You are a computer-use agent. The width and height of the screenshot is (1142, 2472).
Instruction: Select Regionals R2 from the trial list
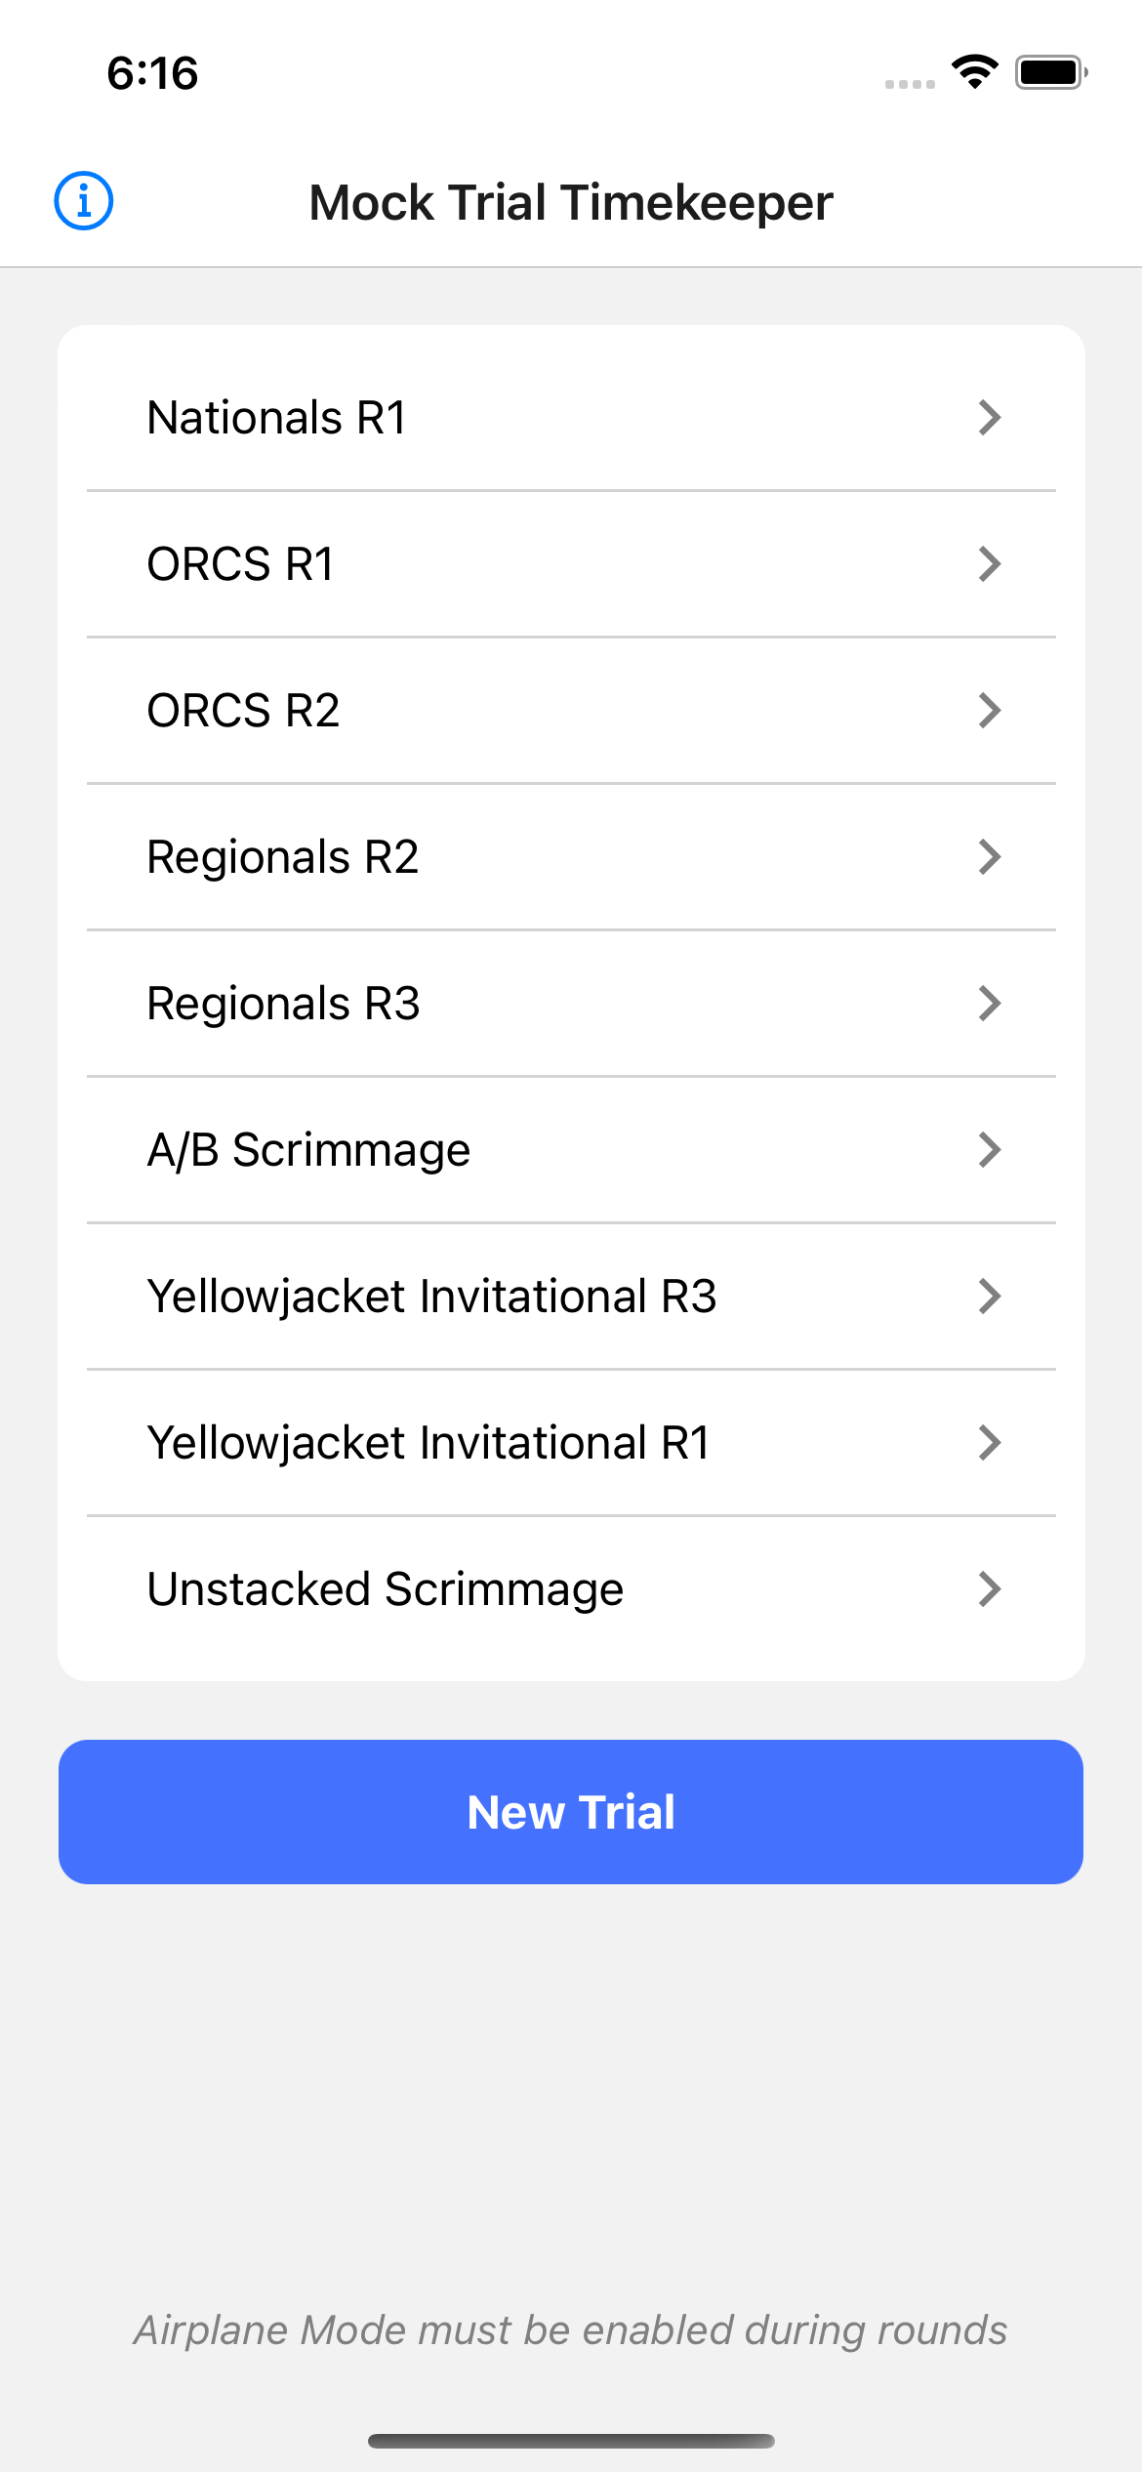pos(283,857)
